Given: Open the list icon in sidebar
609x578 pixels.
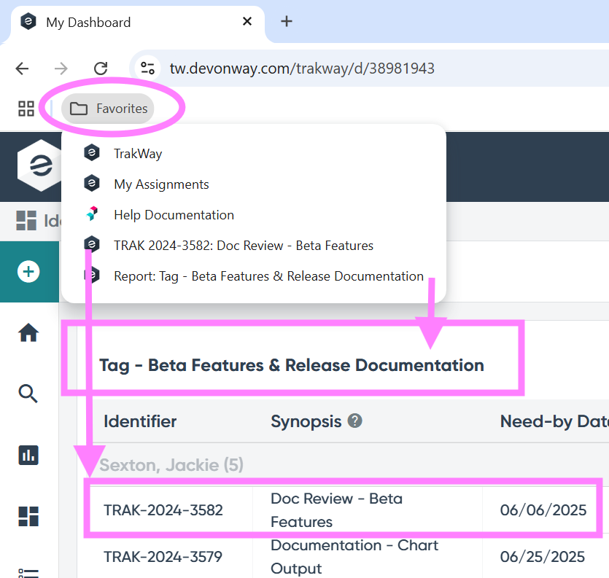Looking at the screenshot, I should pyautogui.click(x=28, y=573).
